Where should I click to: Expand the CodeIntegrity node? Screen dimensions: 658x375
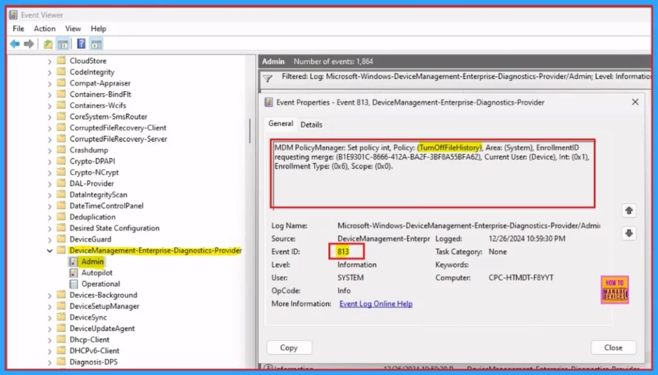tap(49, 72)
